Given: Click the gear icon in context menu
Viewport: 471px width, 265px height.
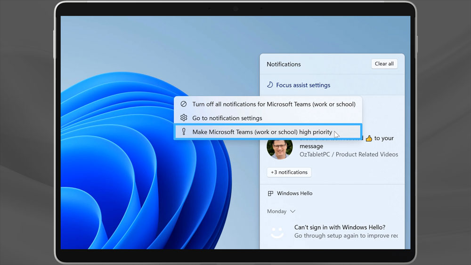Looking at the screenshot, I should click(x=184, y=118).
